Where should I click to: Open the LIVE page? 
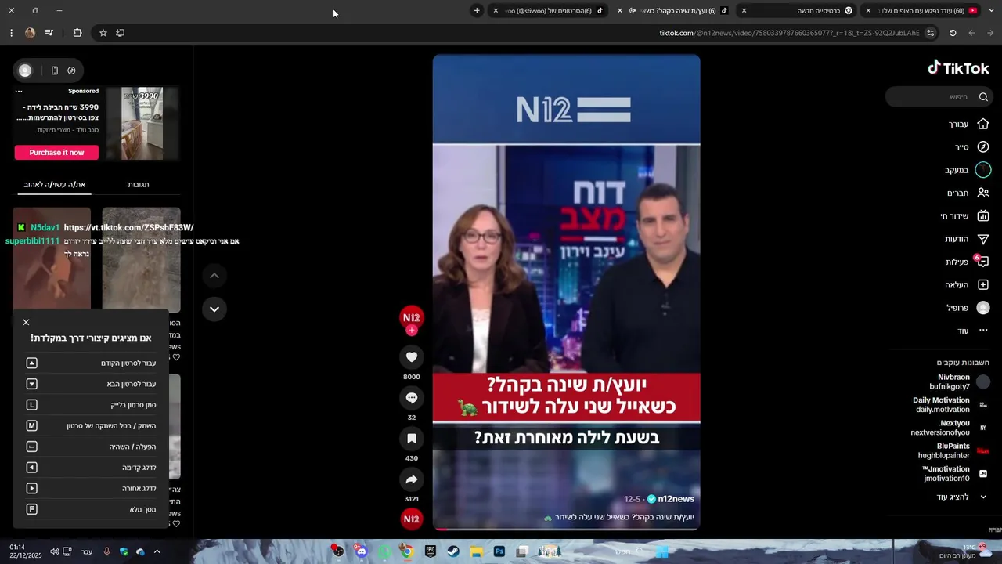965,215
